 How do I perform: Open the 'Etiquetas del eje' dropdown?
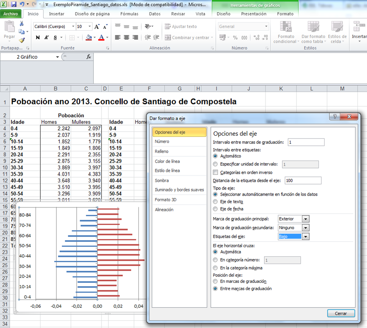(305, 237)
